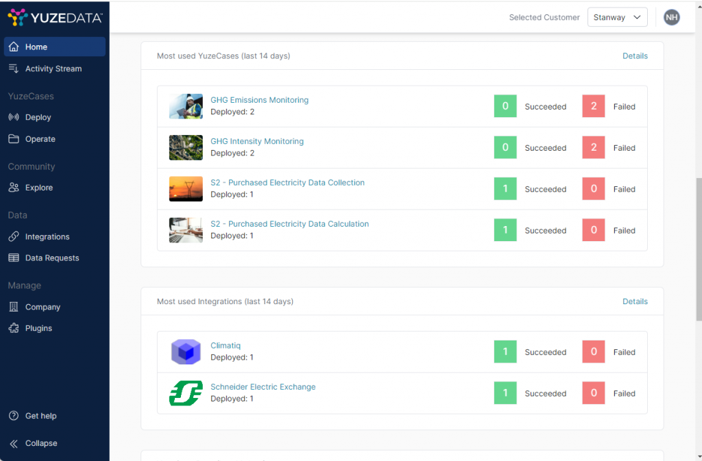
Task: Collapse the sidebar navigation
Action: click(x=34, y=443)
